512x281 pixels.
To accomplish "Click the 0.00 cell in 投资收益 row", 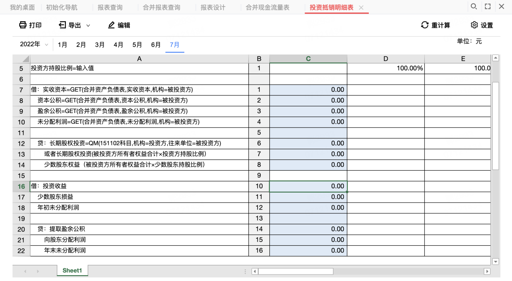I will (x=308, y=186).
